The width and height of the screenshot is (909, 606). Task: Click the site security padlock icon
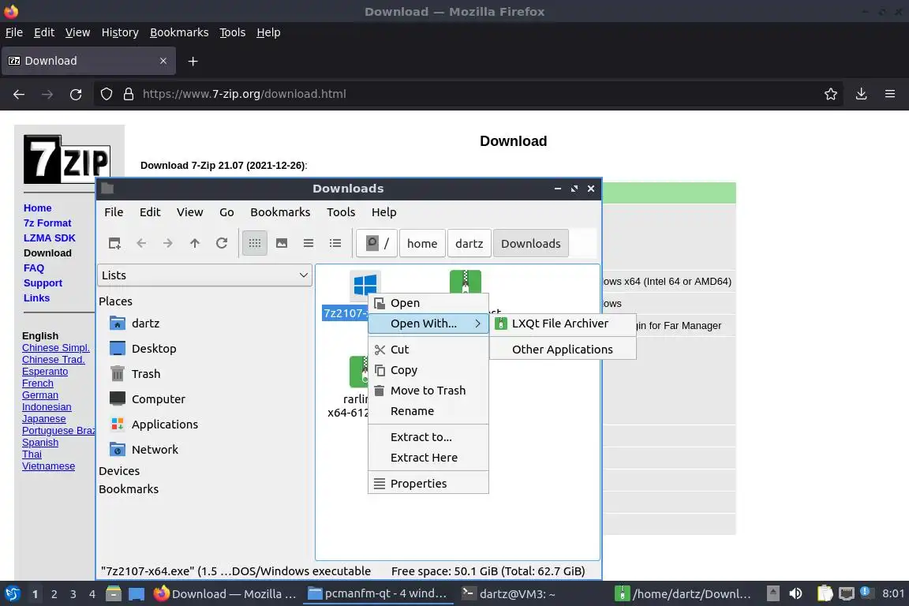[129, 94]
